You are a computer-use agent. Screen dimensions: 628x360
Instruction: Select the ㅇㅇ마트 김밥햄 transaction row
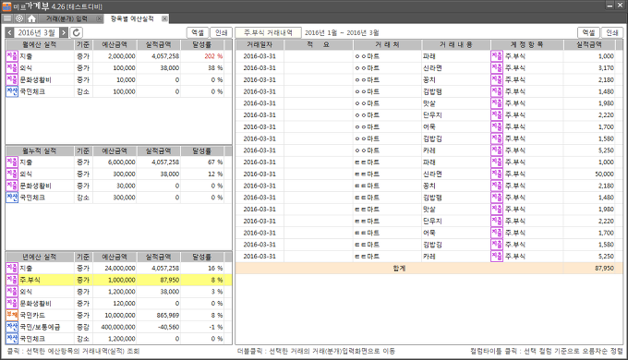429,91
